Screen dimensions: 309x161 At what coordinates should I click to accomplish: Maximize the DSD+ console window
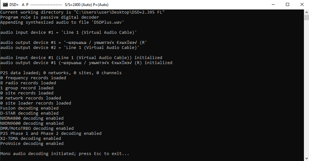[x=287, y=4]
